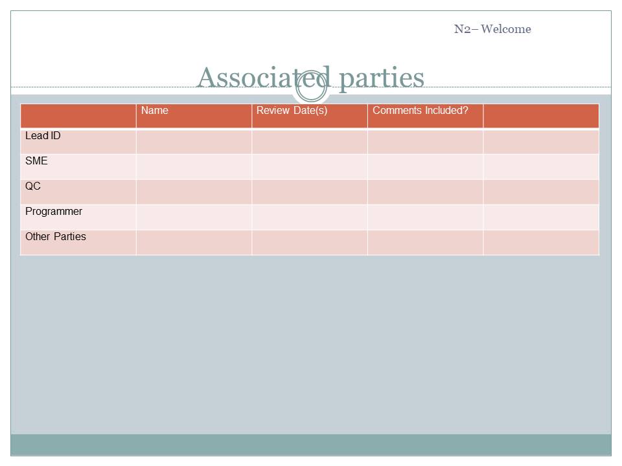Select the Comments Included cell for QC
Image resolution: width=622 pixels, height=466 pixels.
pyautogui.click(x=425, y=192)
